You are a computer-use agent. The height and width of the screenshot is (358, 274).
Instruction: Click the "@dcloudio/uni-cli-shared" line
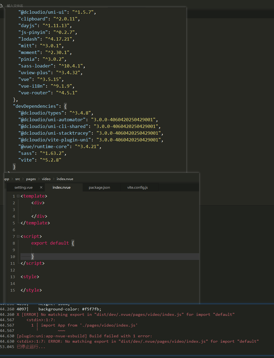[x=89, y=126]
